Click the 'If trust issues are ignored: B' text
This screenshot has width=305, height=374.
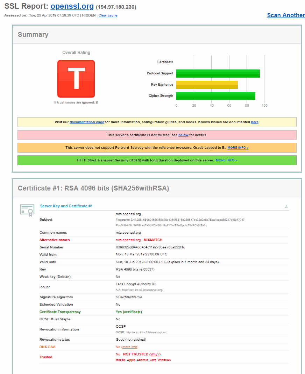76,102
